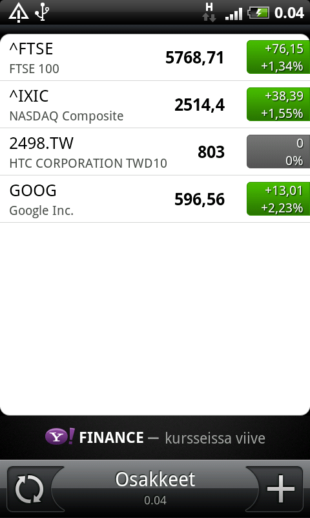
Task: Tap the USB connection status icon
Action: [x=43, y=12]
